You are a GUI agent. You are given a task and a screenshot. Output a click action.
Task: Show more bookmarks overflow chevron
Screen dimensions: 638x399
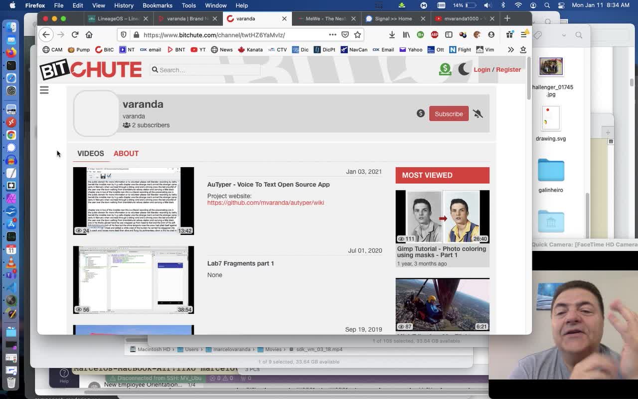click(x=511, y=49)
